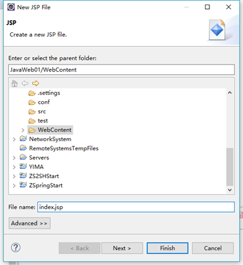This screenshot has height=265, width=243.
Task: Expand the WebContent folder node
Action: pyautogui.click(x=23, y=130)
